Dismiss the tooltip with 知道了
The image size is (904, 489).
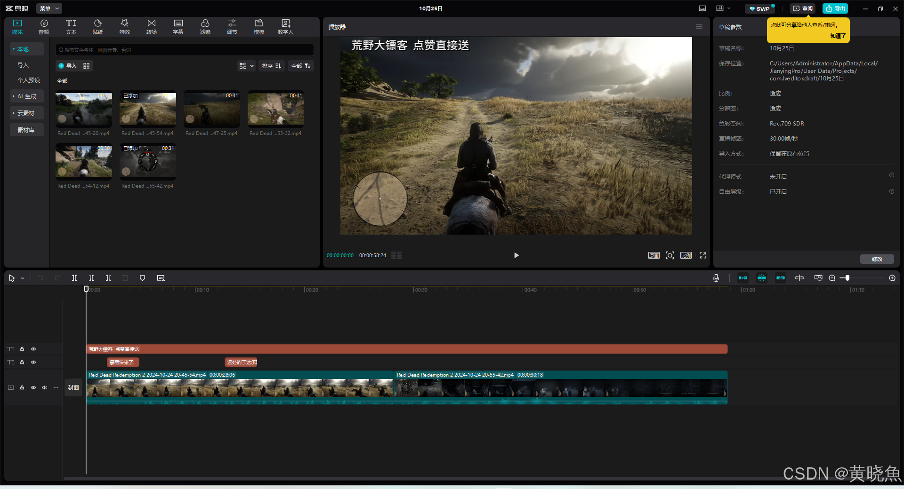(838, 36)
